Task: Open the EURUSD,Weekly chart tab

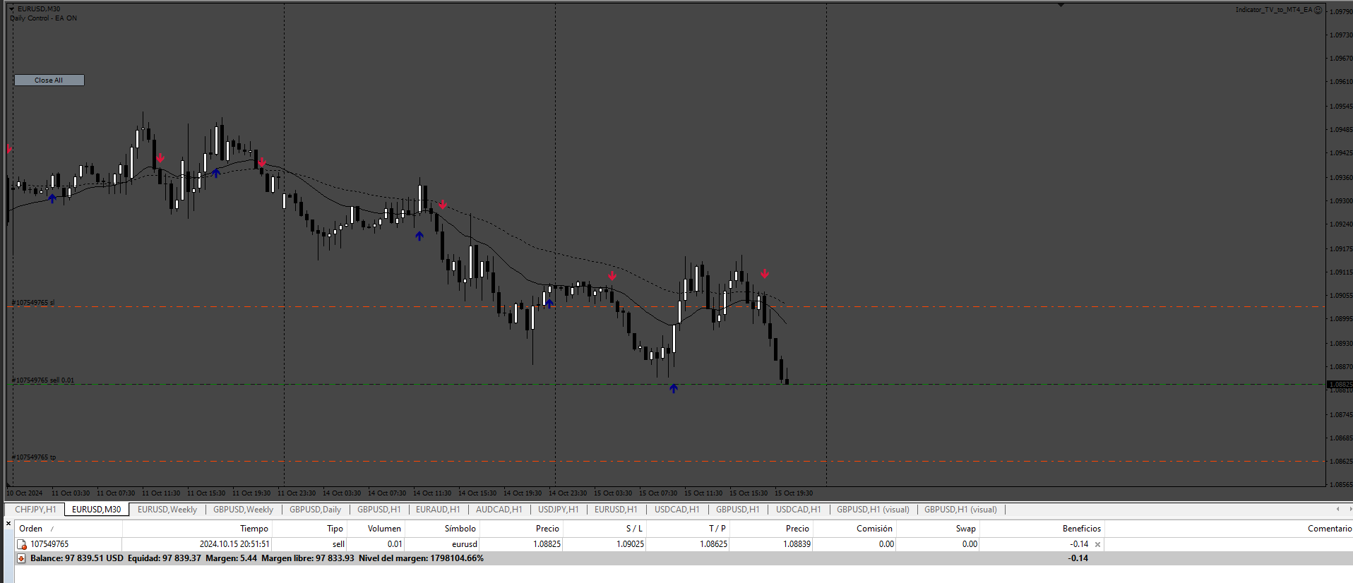Action: [167, 510]
